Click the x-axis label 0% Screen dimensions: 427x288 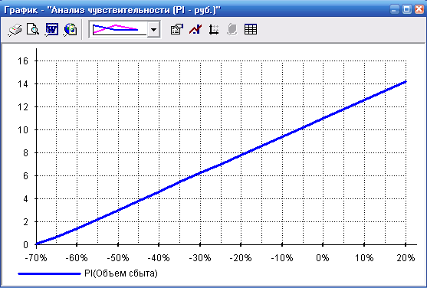pyautogui.click(x=323, y=258)
